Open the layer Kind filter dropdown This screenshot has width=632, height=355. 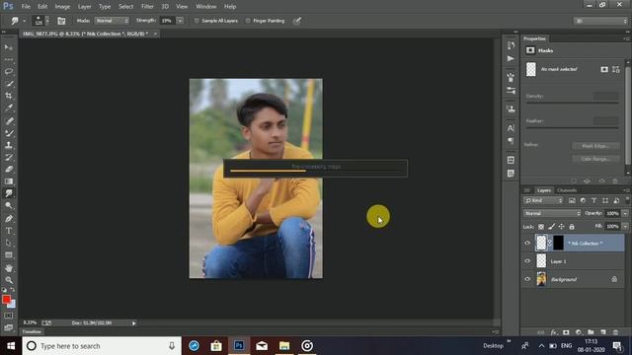pyautogui.click(x=543, y=200)
